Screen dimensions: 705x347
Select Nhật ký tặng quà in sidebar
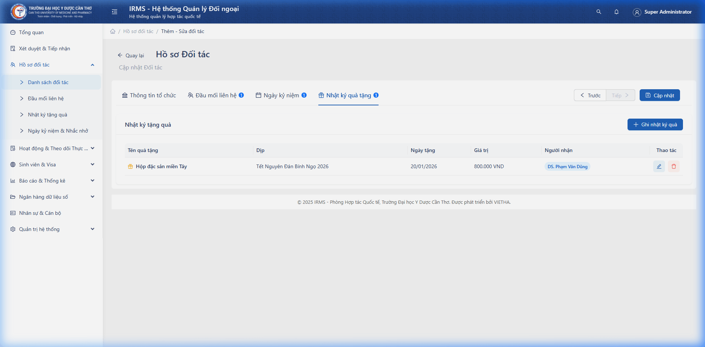(47, 115)
